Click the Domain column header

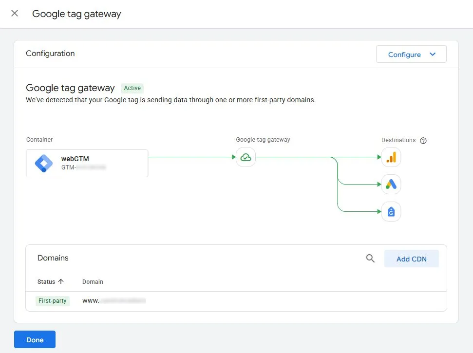click(93, 281)
